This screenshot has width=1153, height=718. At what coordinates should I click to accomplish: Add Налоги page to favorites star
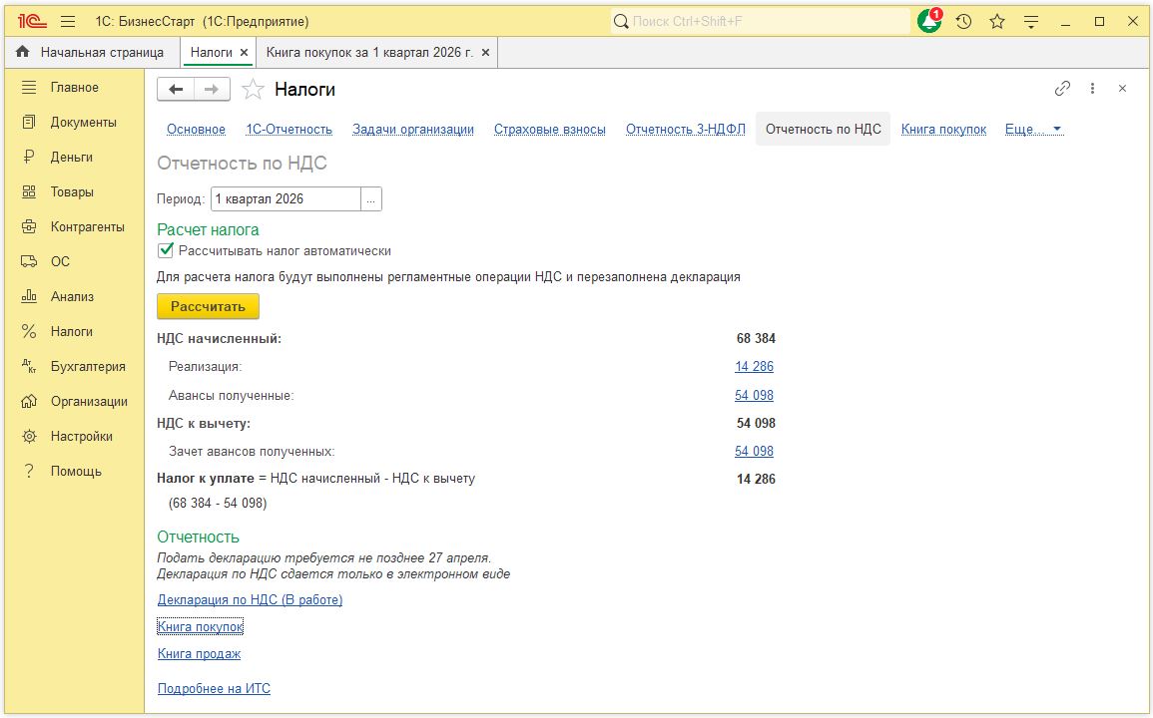click(255, 90)
